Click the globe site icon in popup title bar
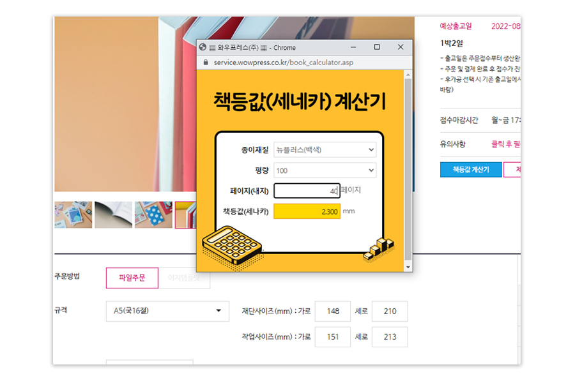Viewport: 575px width, 383px height. tap(203, 47)
